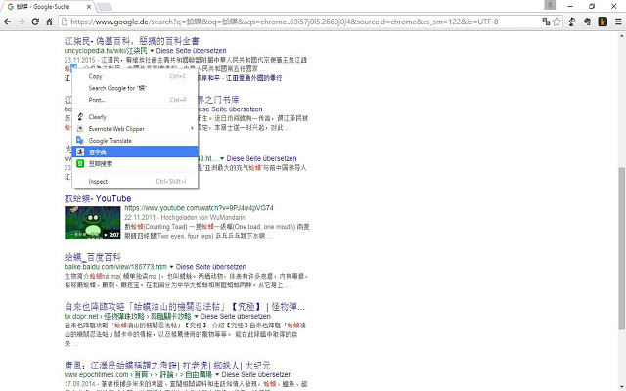Choose Search Google for selected character
This screenshot has height=391, width=626.
click(x=135, y=88)
